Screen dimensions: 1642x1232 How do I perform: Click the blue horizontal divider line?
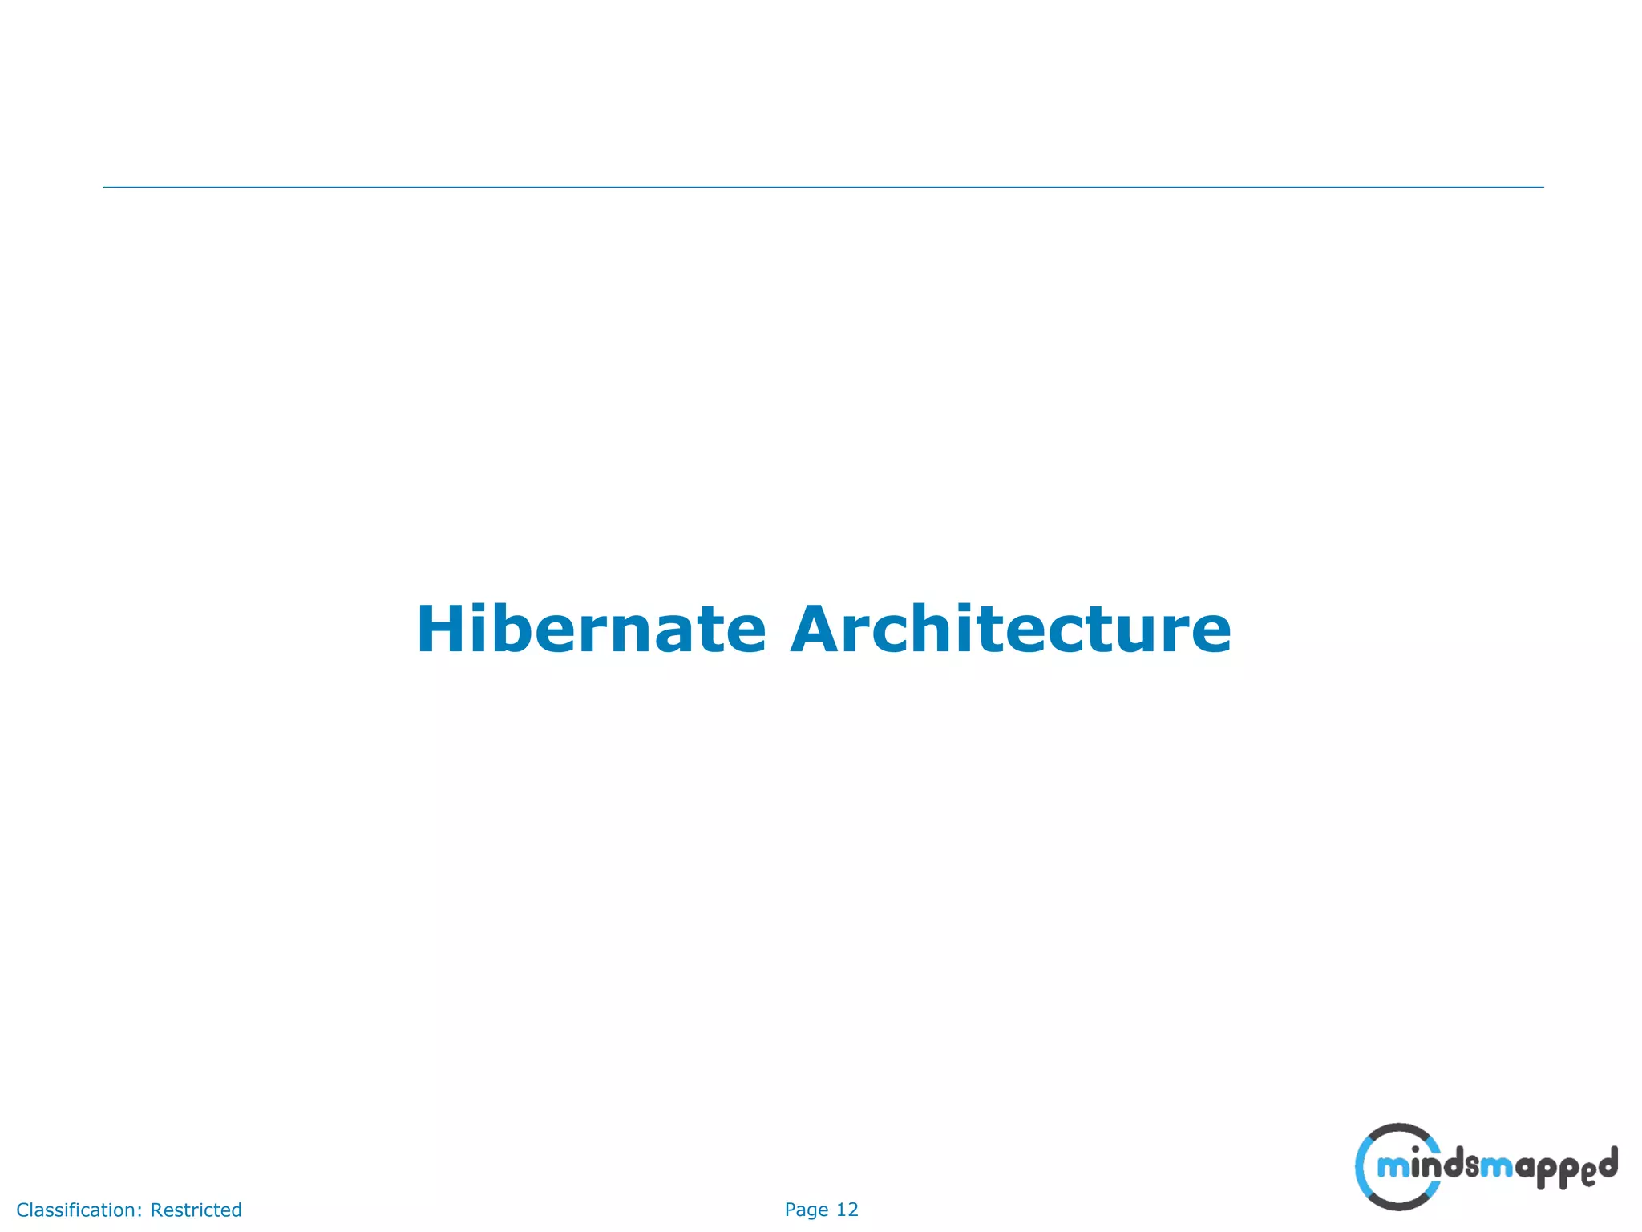823,187
